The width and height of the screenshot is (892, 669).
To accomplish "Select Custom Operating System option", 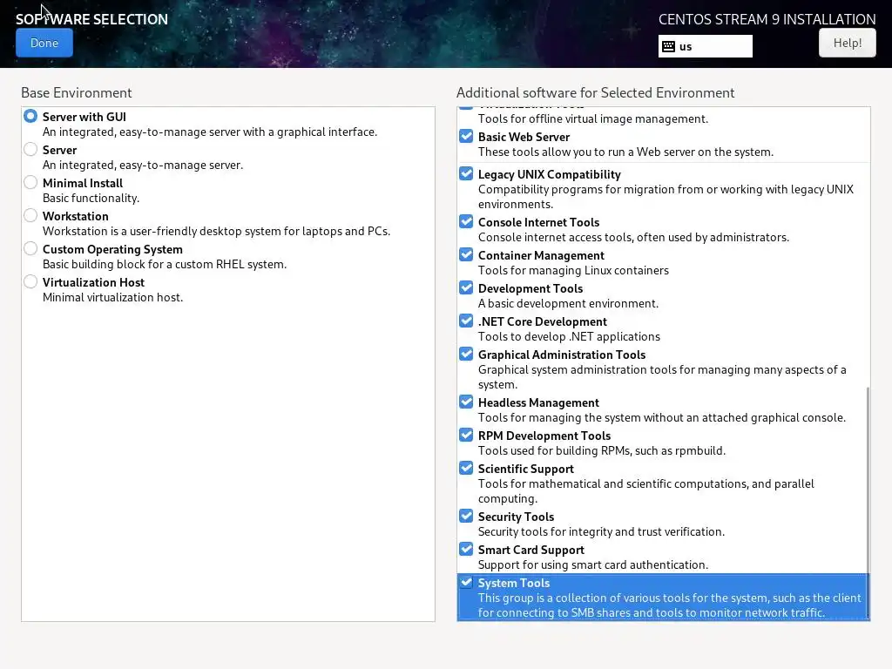I will pos(31,249).
